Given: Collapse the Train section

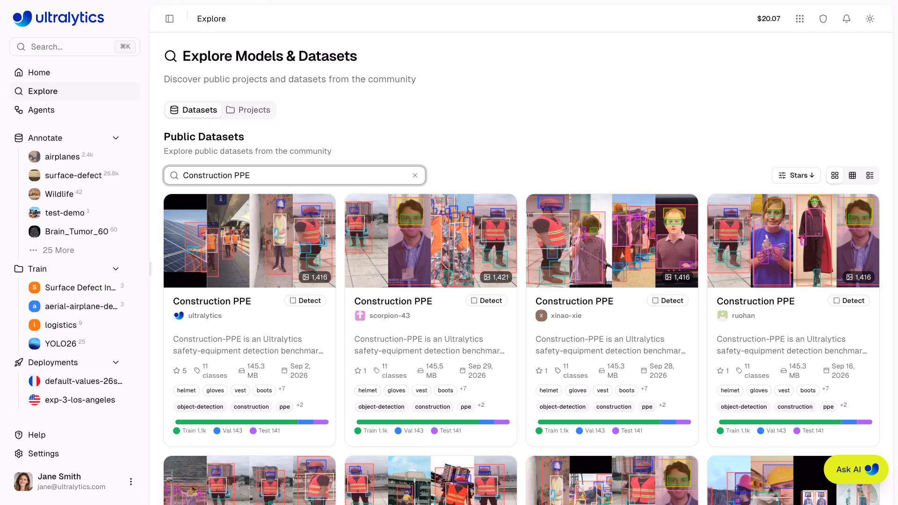Looking at the screenshot, I should (x=116, y=269).
